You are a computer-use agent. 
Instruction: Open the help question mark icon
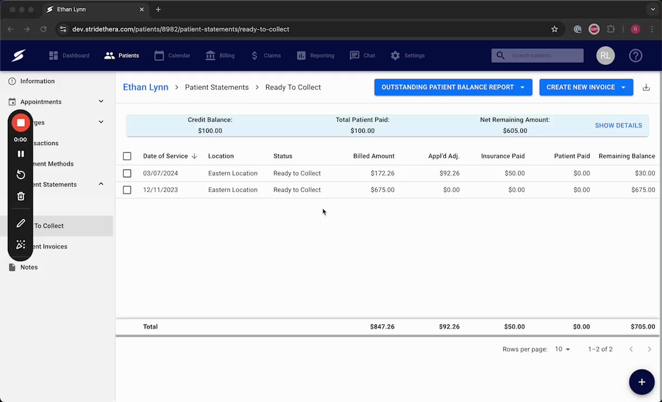coord(635,55)
